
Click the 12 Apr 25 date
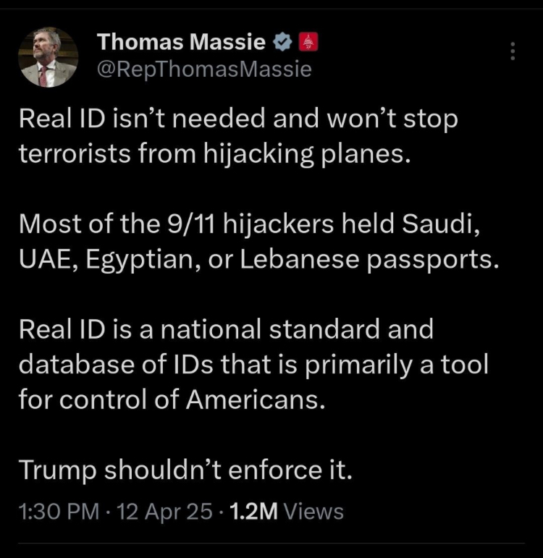164,512
